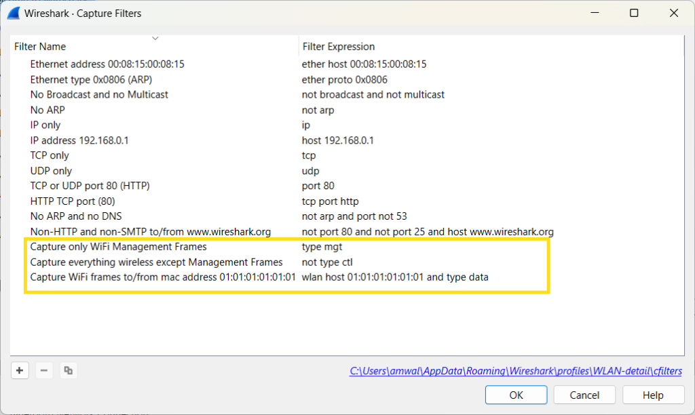Select the 'TCP only' filter entry

click(x=50, y=155)
